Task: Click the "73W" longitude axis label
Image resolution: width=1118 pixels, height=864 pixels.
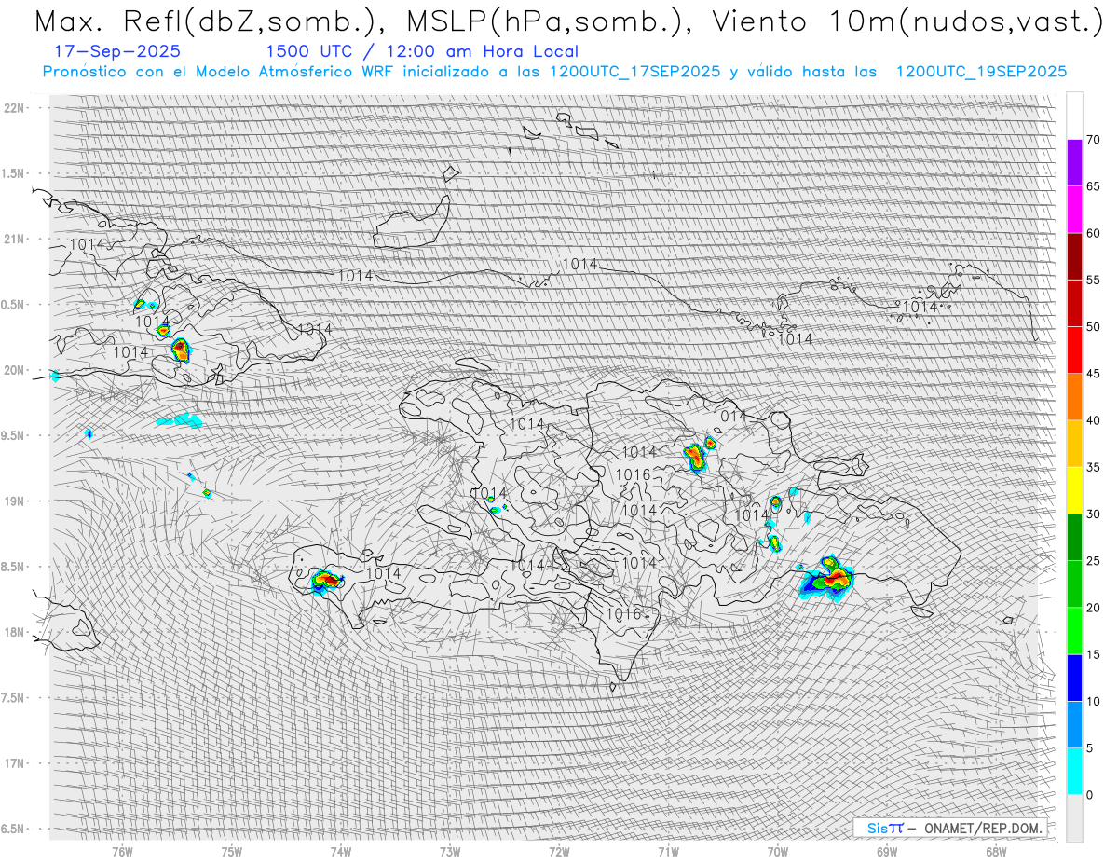Action: click(450, 851)
